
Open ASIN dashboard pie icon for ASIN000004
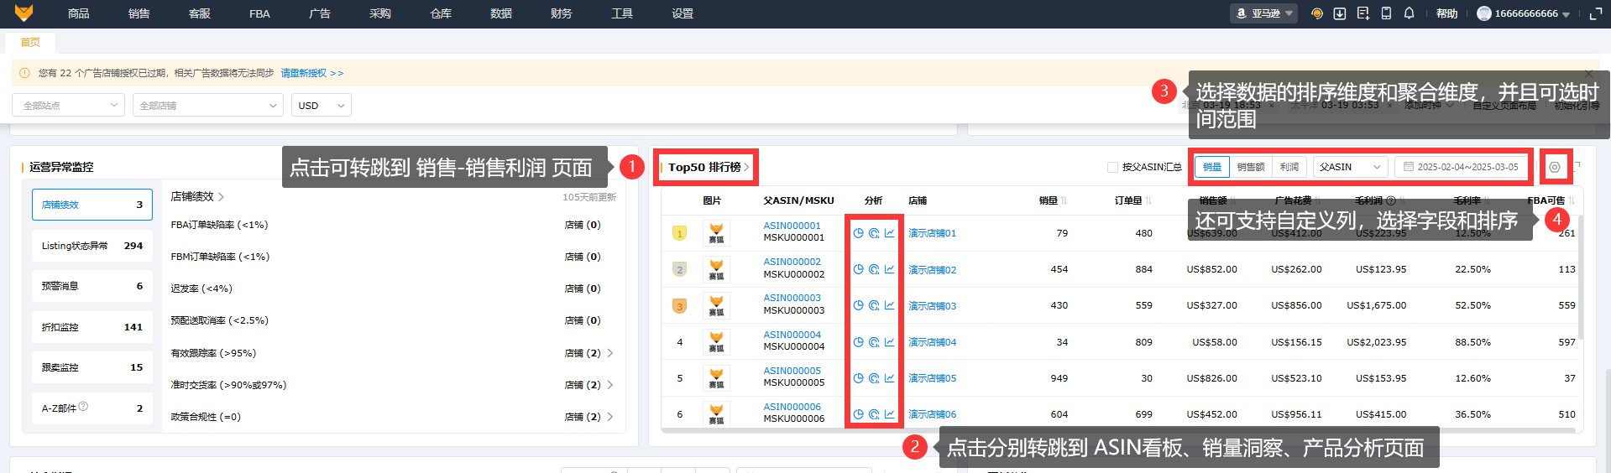[x=858, y=342]
